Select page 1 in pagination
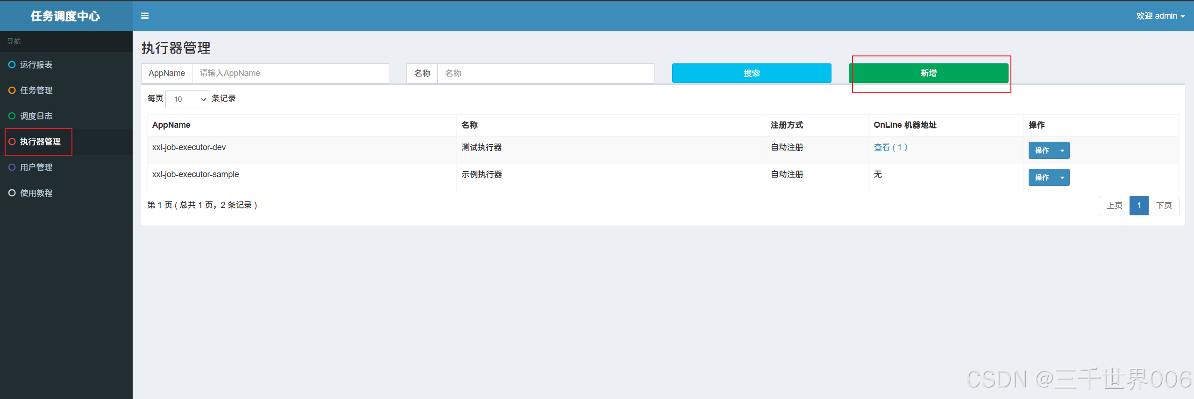The height and width of the screenshot is (399, 1194). coord(1139,206)
